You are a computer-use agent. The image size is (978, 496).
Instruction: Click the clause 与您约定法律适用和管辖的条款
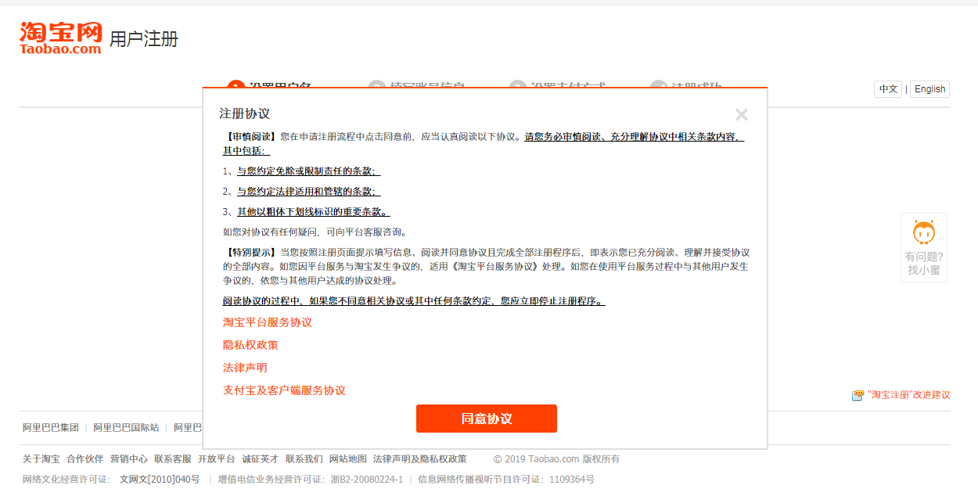tap(308, 192)
